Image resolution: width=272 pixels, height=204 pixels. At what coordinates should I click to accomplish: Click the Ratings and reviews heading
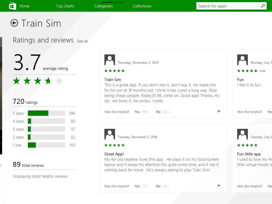43,40
